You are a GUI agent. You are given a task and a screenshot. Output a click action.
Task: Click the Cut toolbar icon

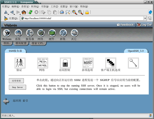(x=43, y=12)
